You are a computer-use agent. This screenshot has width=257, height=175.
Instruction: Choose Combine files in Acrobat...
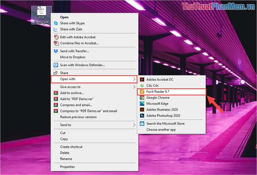coord(94,43)
